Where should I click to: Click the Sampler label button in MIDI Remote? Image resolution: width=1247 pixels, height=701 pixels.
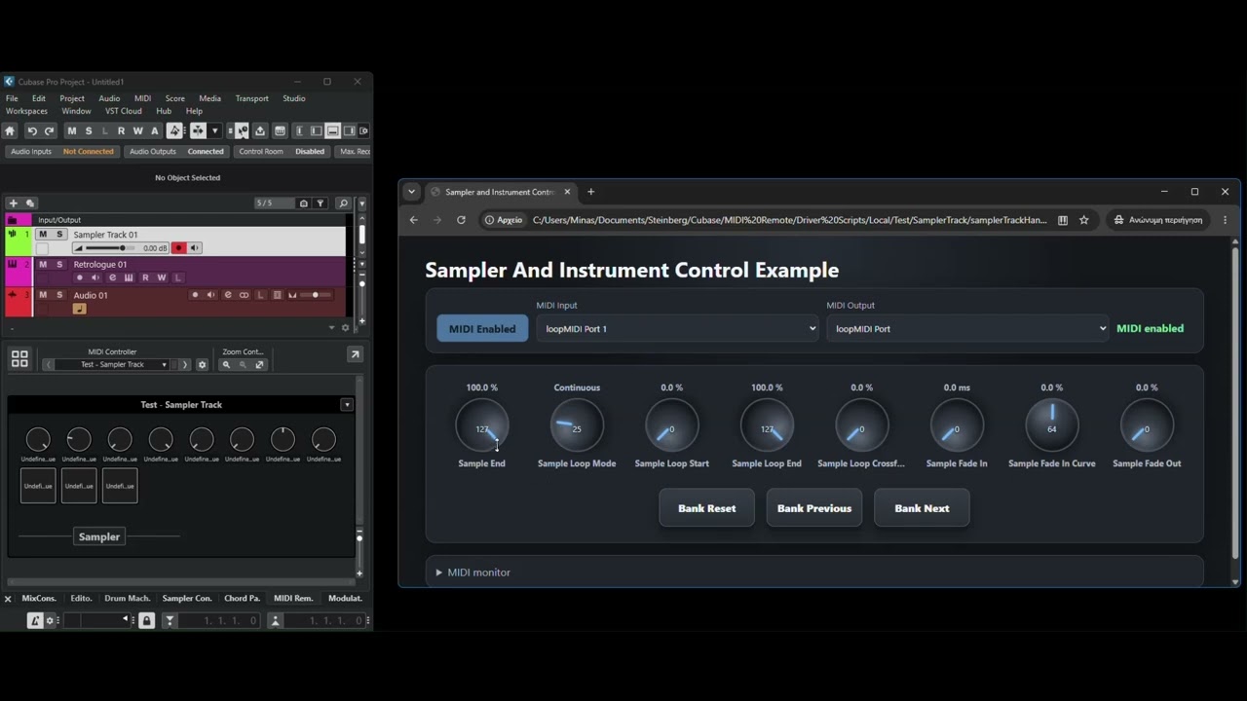click(99, 536)
